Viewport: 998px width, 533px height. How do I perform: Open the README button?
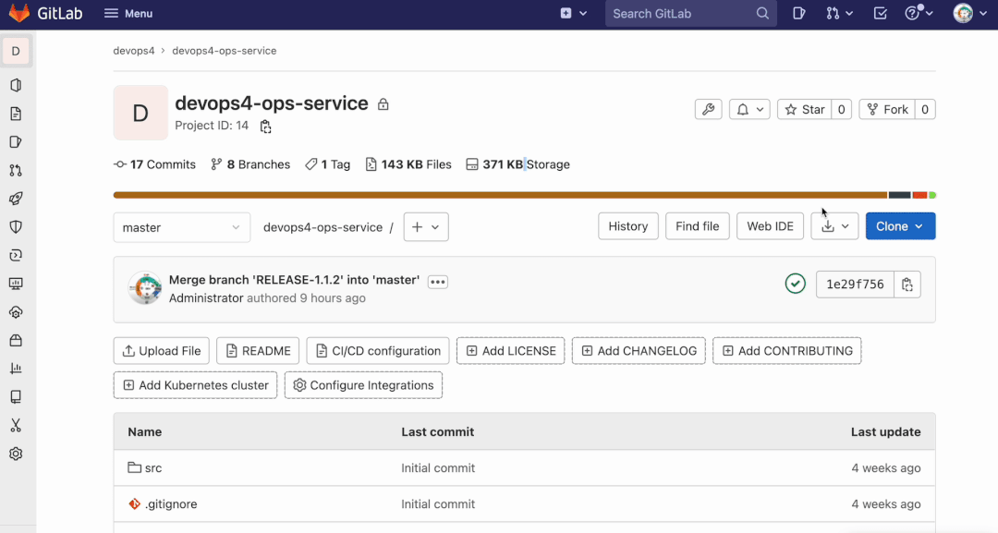click(258, 351)
